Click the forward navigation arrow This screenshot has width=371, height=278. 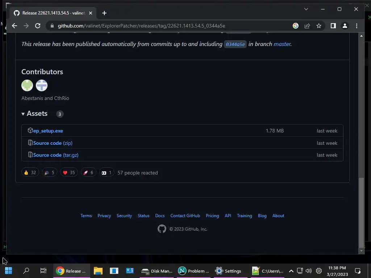click(26, 26)
